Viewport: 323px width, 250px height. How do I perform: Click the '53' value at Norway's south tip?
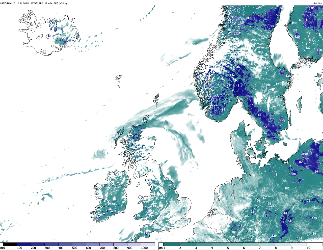(212, 115)
